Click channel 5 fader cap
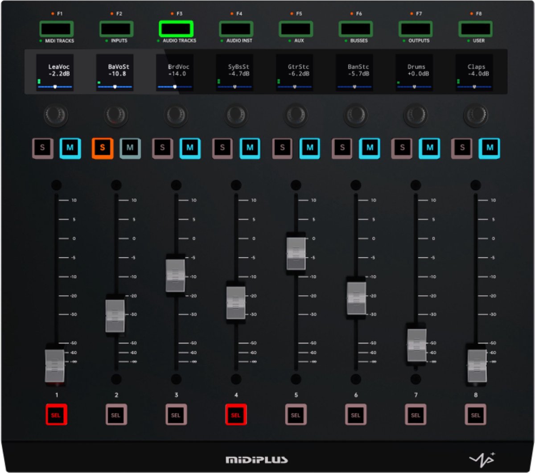The height and width of the screenshot is (473, 535). pyautogui.click(x=296, y=253)
